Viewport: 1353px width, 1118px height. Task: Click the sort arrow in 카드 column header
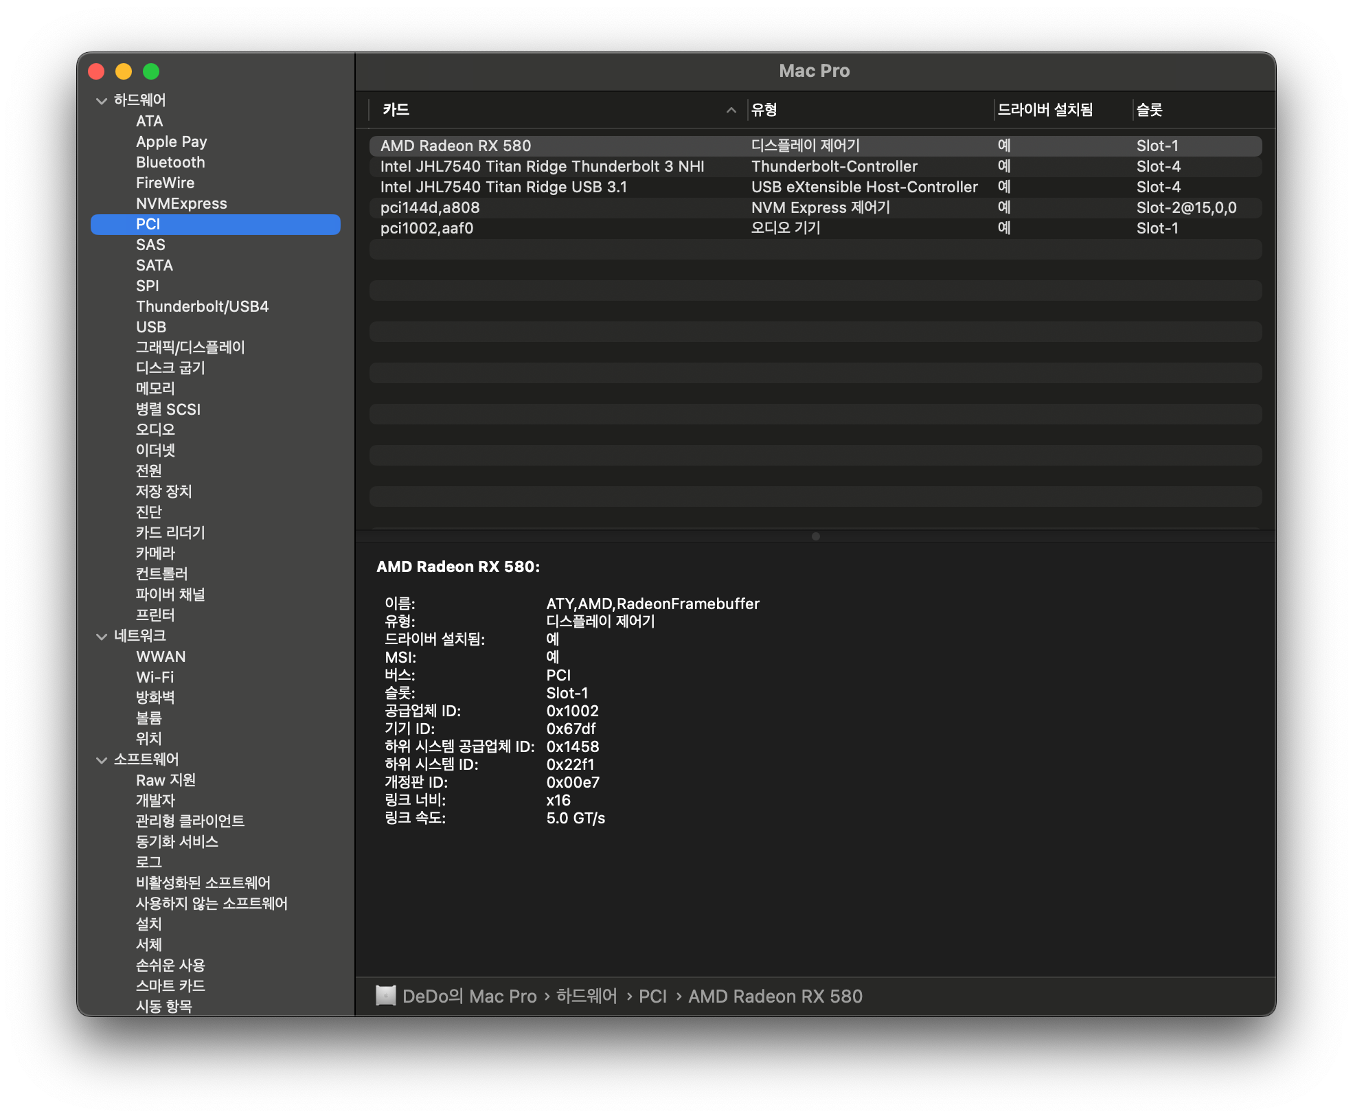click(x=731, y=110)
